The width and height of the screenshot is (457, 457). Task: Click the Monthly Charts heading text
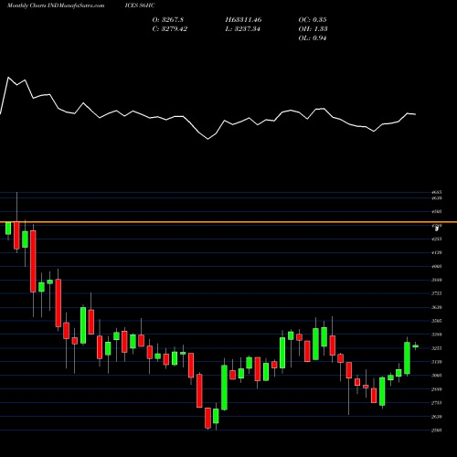[x=27, y=5]
